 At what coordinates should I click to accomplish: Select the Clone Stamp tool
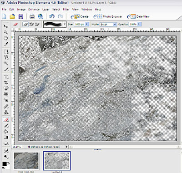[x=6, y=112]
